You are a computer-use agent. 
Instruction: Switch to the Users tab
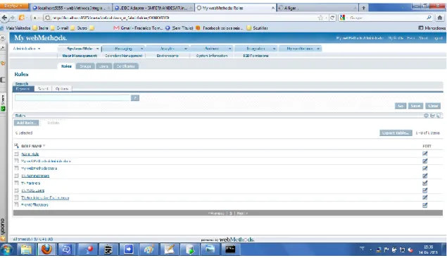click(x=103, y=66)
